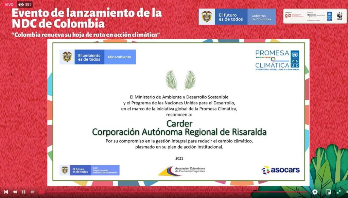Click the palm leaves emblem
The image size is (348, 198).
tap(181, 80)
